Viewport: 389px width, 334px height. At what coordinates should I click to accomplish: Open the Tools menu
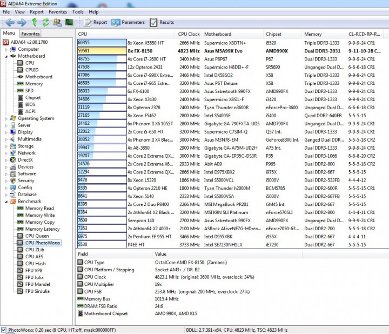pos(78,12)
